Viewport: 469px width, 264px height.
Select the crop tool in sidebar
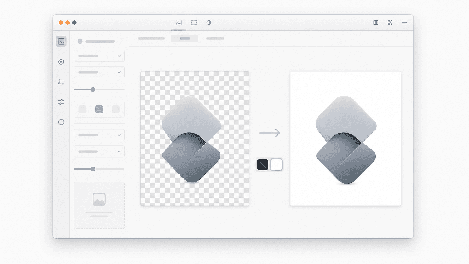point(61,82)
